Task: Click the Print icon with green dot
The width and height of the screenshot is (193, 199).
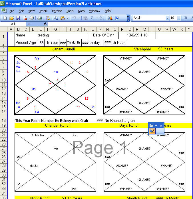Action: click(x=39, y=18)
